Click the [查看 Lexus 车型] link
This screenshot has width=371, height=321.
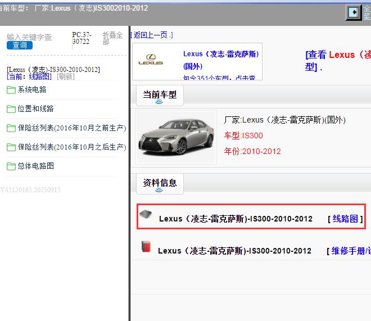(x=338, y=61)
